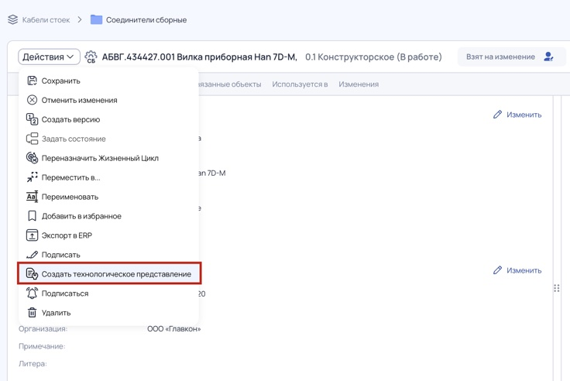Click the Организация: label

pos(43,329)
